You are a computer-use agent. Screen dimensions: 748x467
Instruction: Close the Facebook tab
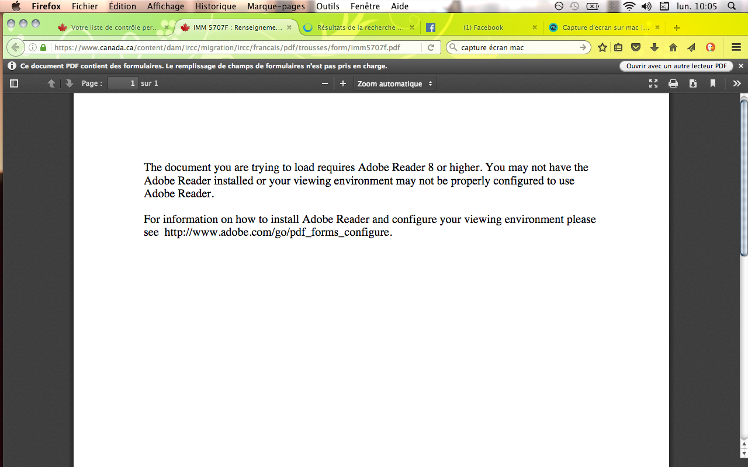(x=534, y=27)
